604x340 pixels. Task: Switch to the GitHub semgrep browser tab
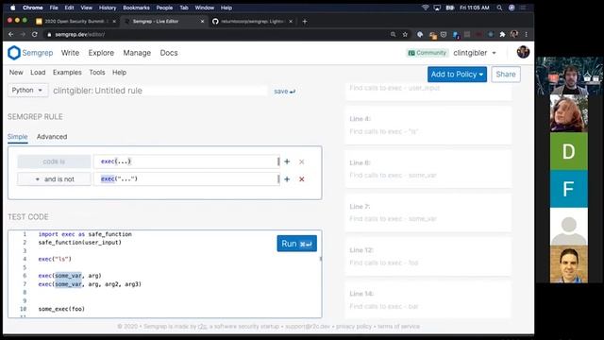click(253, 22)
